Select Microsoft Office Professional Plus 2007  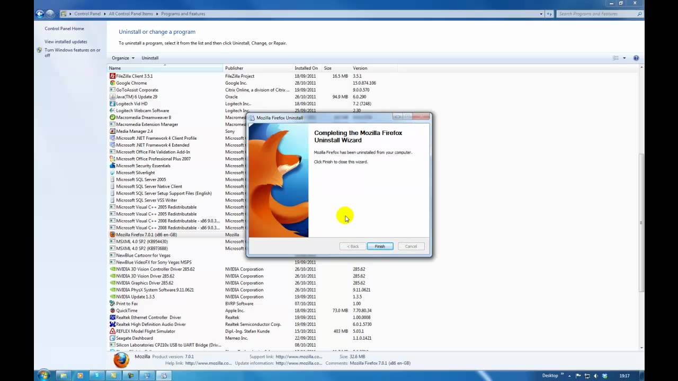153,159
